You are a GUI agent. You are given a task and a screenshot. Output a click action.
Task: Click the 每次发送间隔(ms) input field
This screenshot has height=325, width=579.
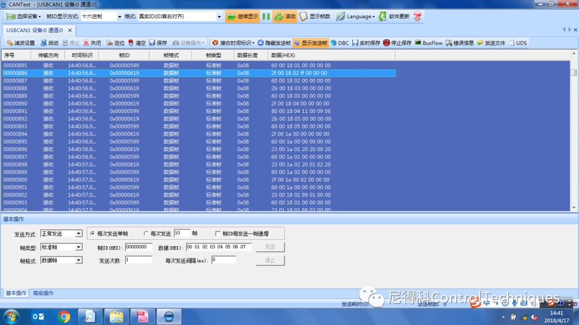pyautogui.click(x=224, y=260)
